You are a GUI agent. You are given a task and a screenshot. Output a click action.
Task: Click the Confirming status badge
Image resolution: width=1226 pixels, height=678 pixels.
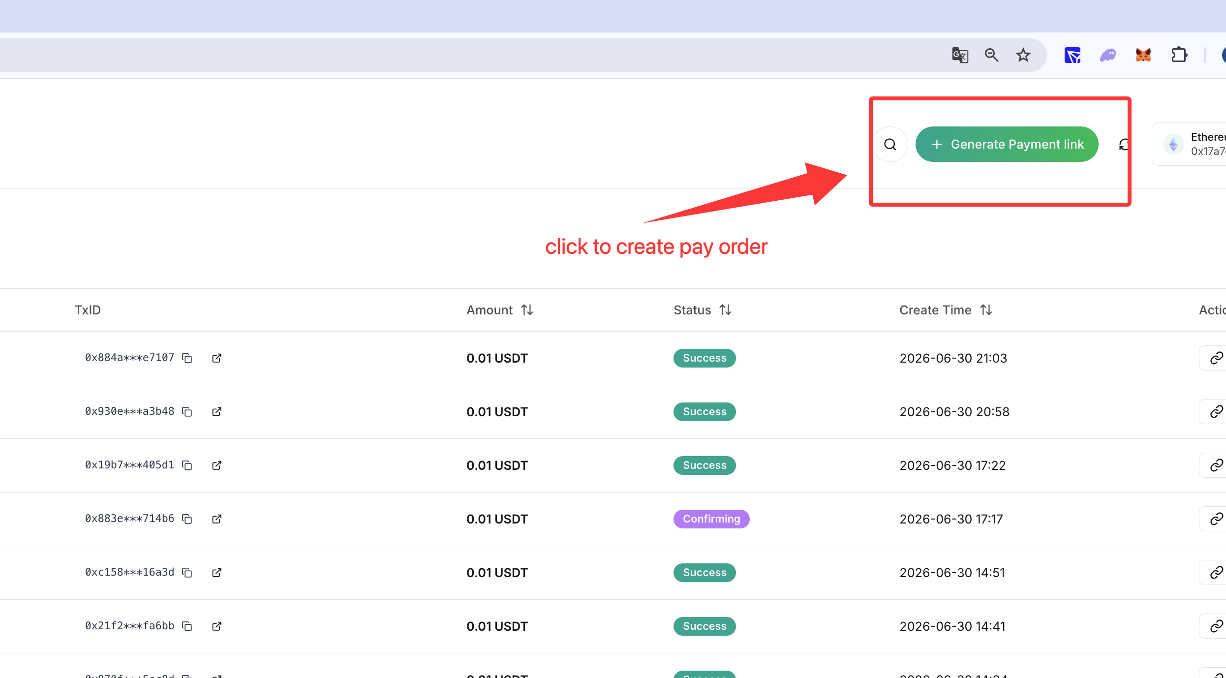click(x=711, y=519)
